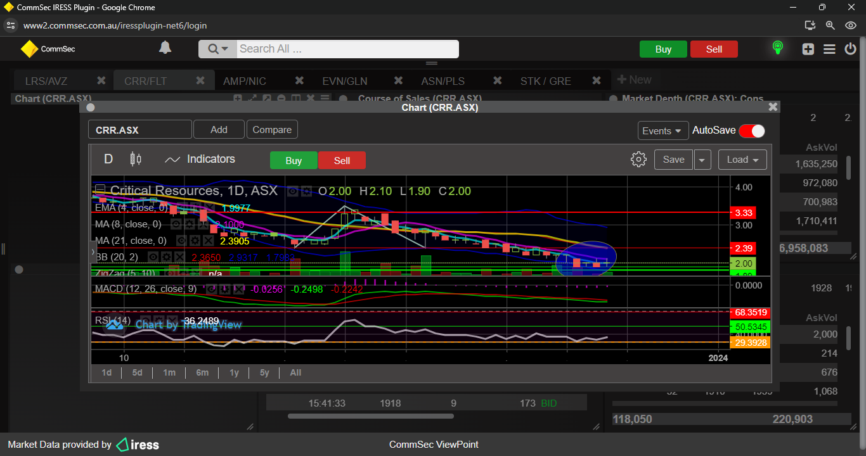Open the candlestick chart style selector
The width and height of the screenshot is (866, 456).
click(x=135, y=159)
